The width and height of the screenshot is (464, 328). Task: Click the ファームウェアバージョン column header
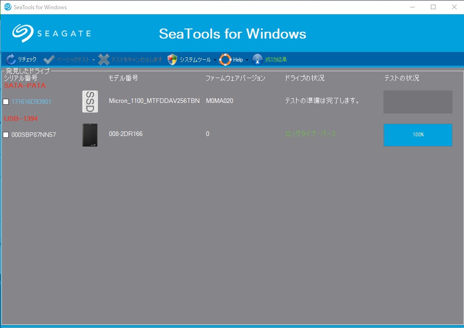pyautogui.click(x=235, y=78)
